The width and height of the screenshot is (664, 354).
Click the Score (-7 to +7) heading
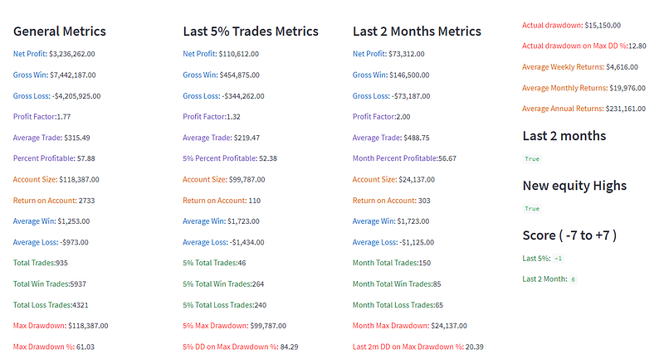click(x=569, y=235)
